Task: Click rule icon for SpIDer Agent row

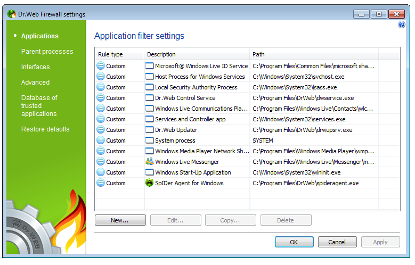Action: (x=101, y=183)
